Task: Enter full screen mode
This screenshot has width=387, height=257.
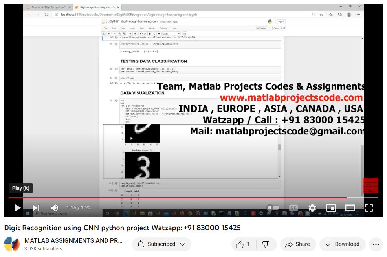Action: coord(369,208)
